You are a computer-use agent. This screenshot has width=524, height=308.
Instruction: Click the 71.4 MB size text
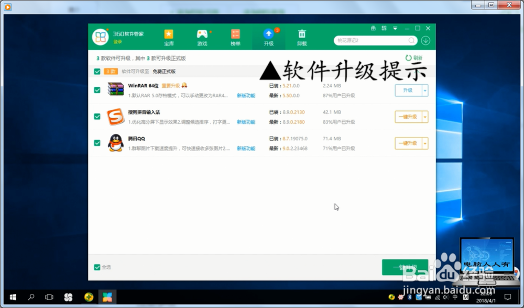click(x=332, y=139)
